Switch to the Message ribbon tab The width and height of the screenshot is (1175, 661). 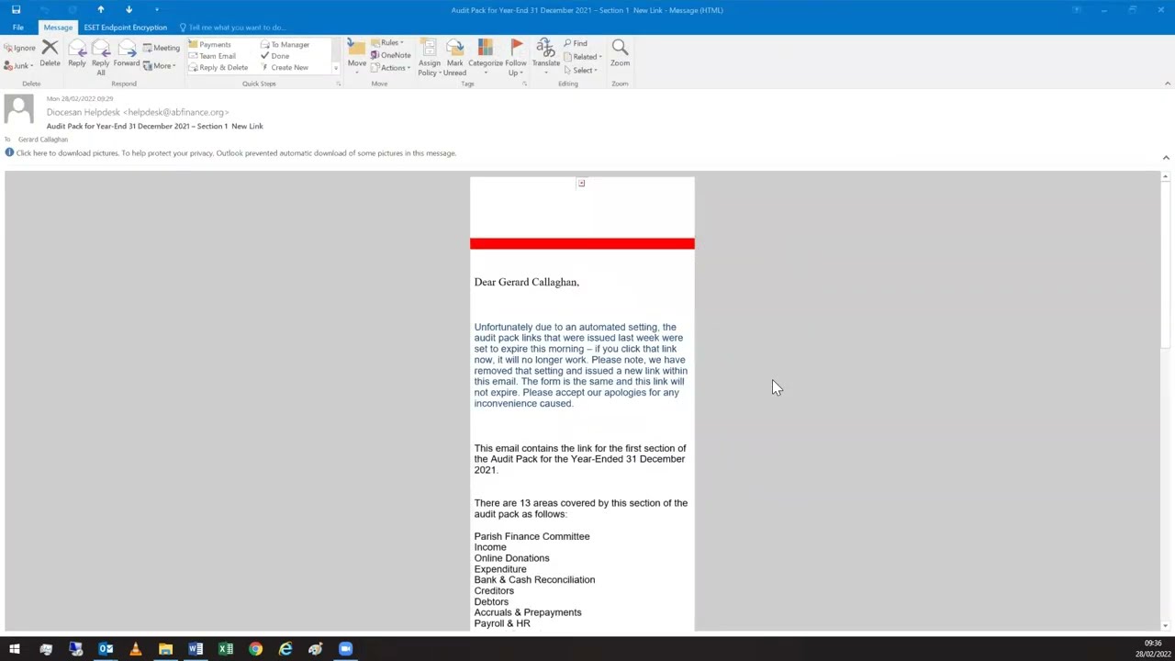pos(58,27)
